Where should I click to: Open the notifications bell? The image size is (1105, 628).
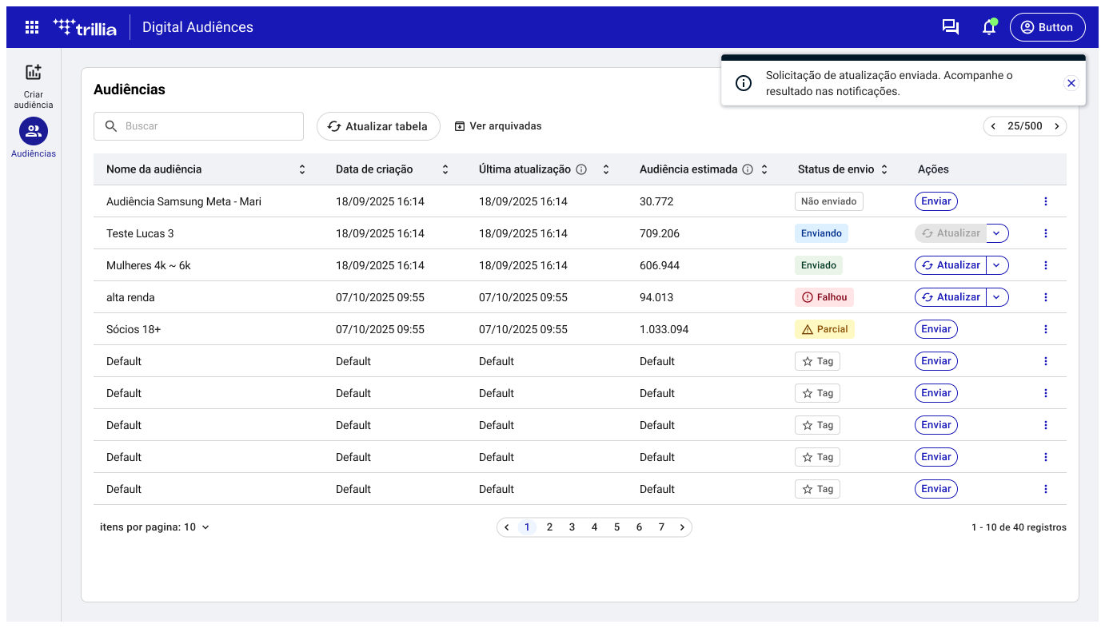pos(989,27)
